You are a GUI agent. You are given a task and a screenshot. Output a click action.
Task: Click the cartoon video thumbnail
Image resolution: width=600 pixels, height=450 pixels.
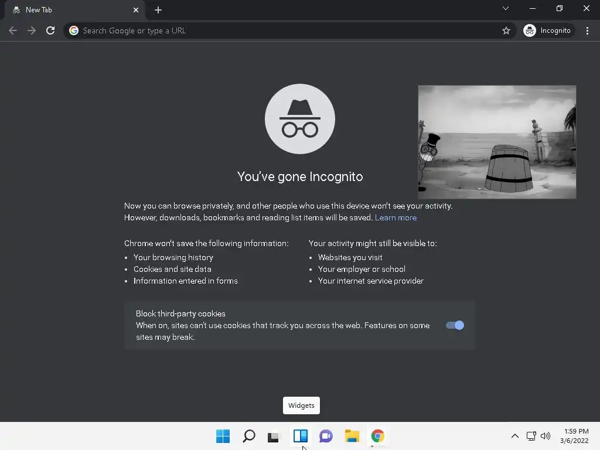[x=497, y=142]
